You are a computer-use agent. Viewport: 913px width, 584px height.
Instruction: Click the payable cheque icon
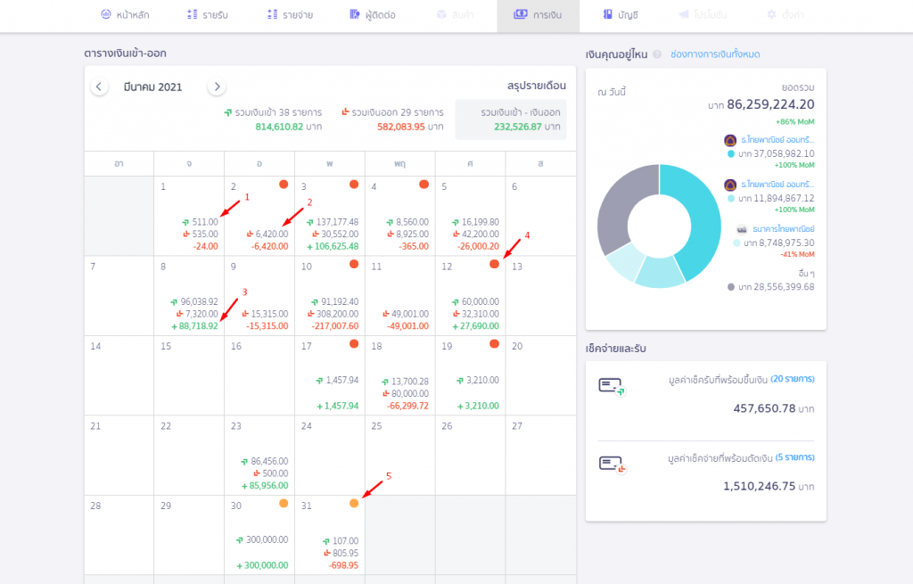coord(611,464)
